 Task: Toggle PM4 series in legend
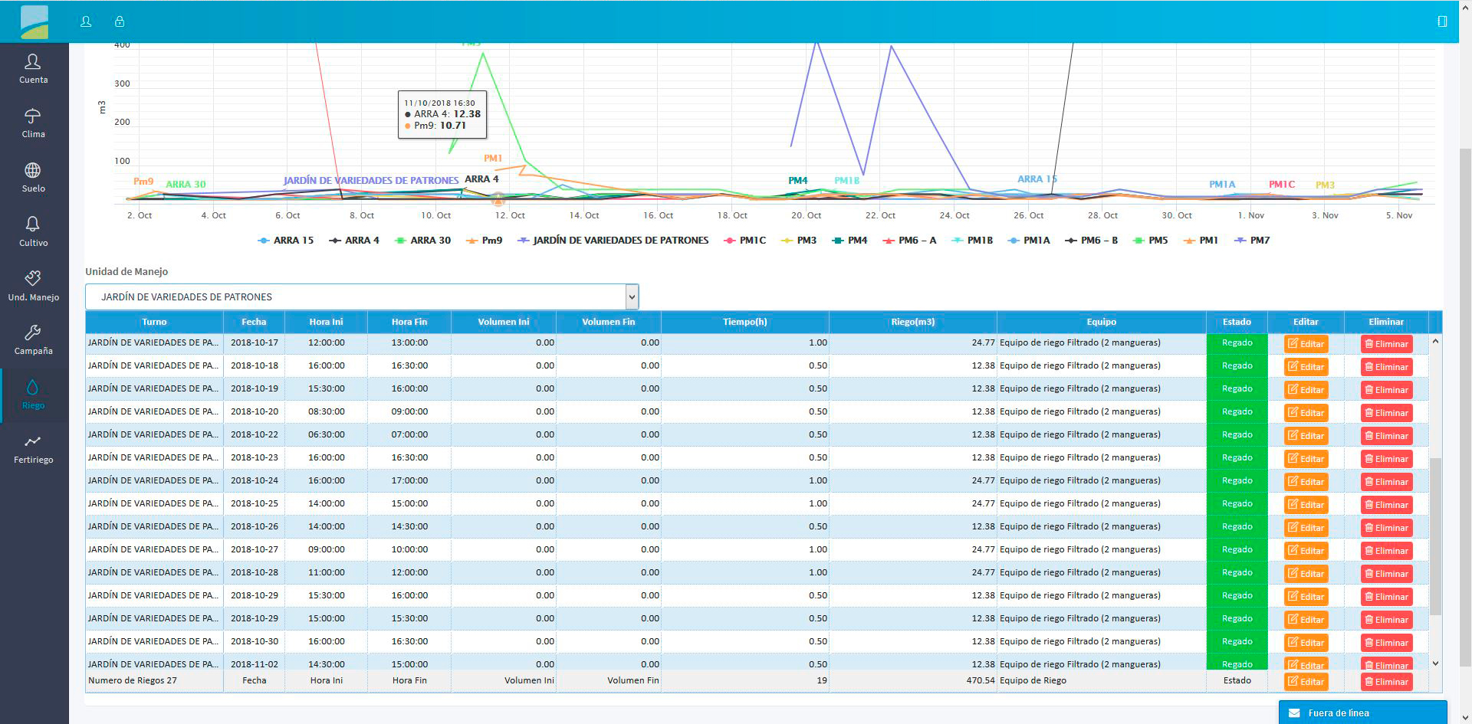[849, 241]
